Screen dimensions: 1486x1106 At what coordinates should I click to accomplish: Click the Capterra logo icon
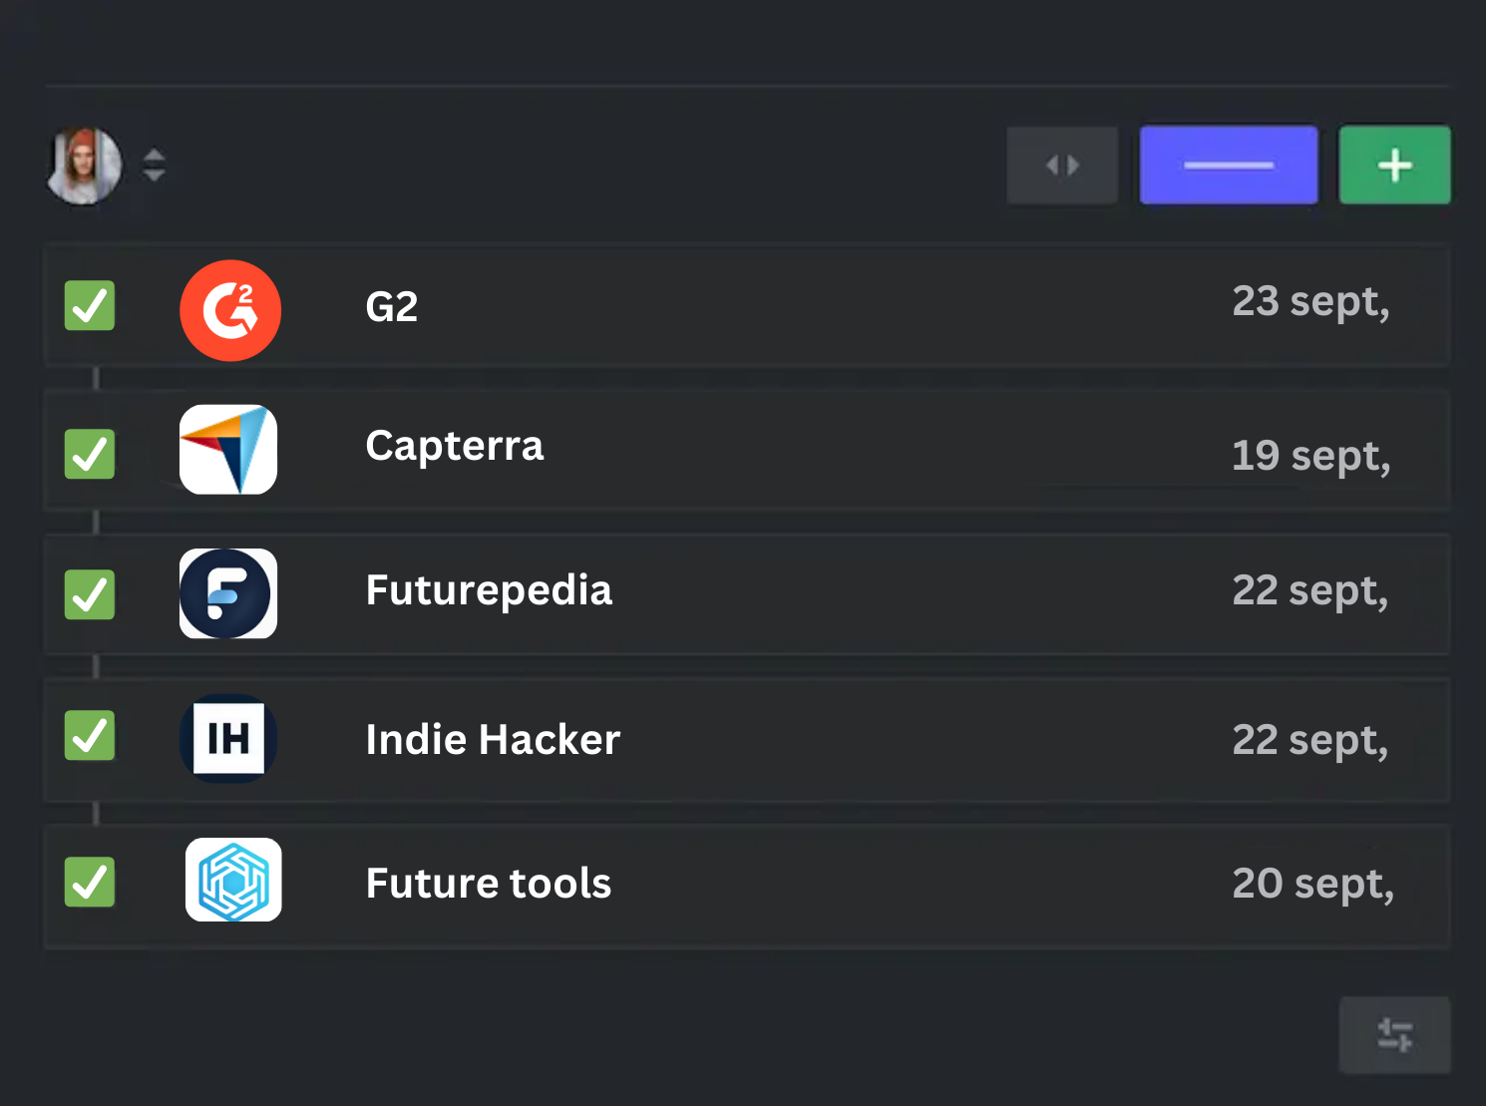pos(228,449)
